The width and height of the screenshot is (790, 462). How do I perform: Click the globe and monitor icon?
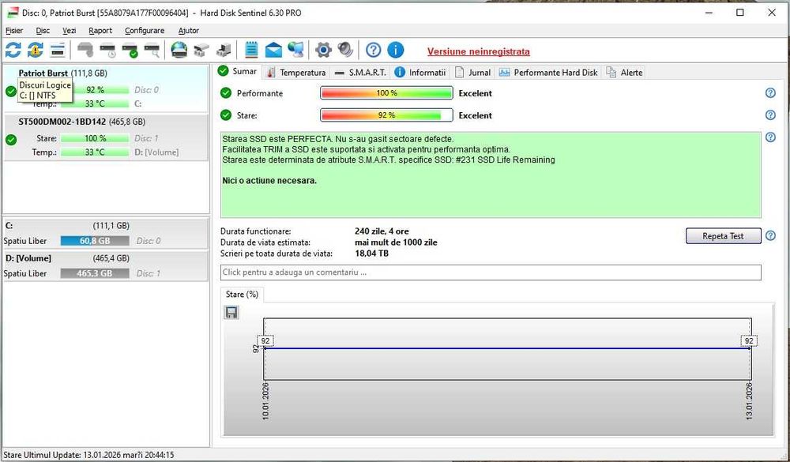coord(295,50)
